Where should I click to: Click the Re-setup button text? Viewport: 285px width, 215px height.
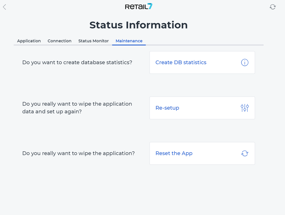(167, 108)
